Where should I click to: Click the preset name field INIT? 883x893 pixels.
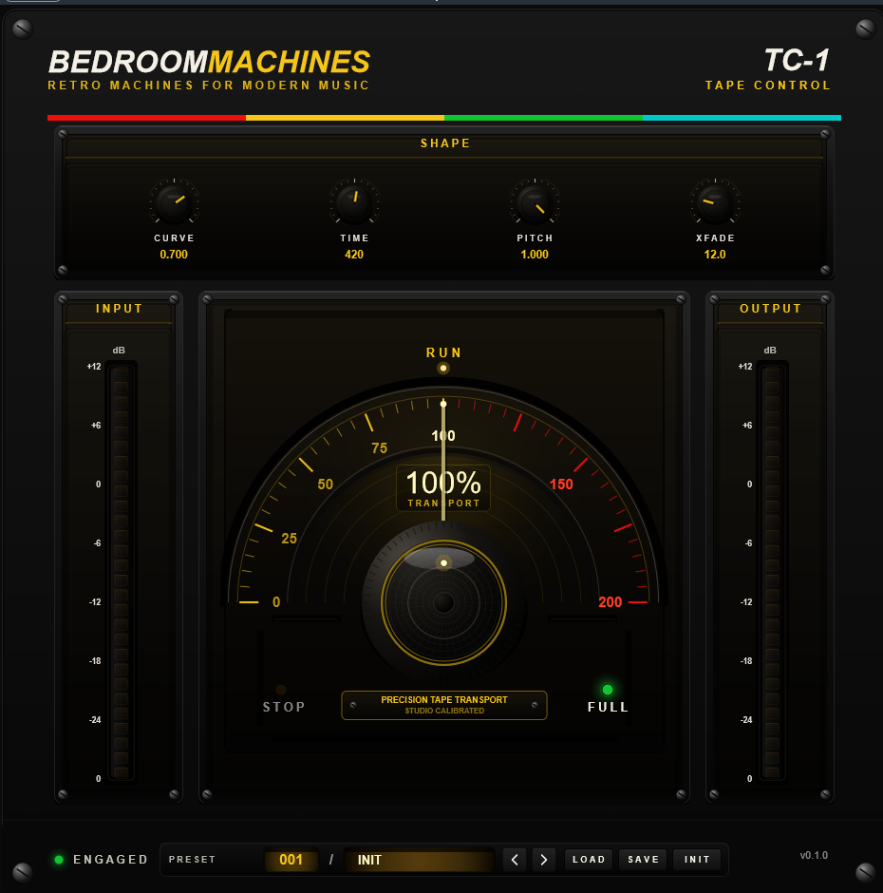419,860
